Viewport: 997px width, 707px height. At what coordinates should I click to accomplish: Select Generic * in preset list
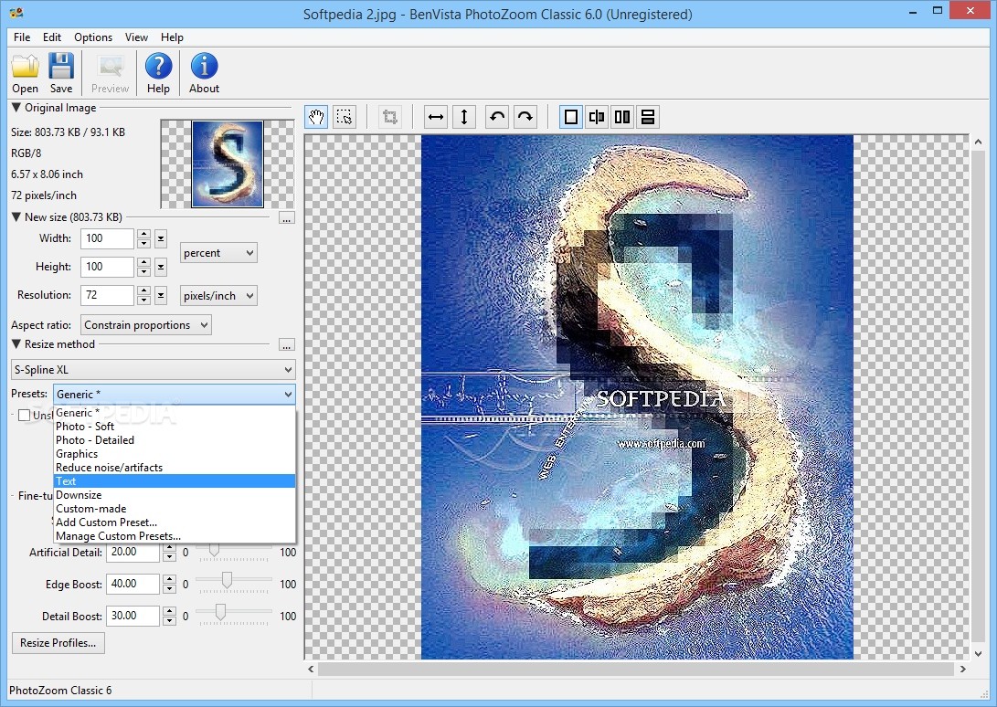175,413
